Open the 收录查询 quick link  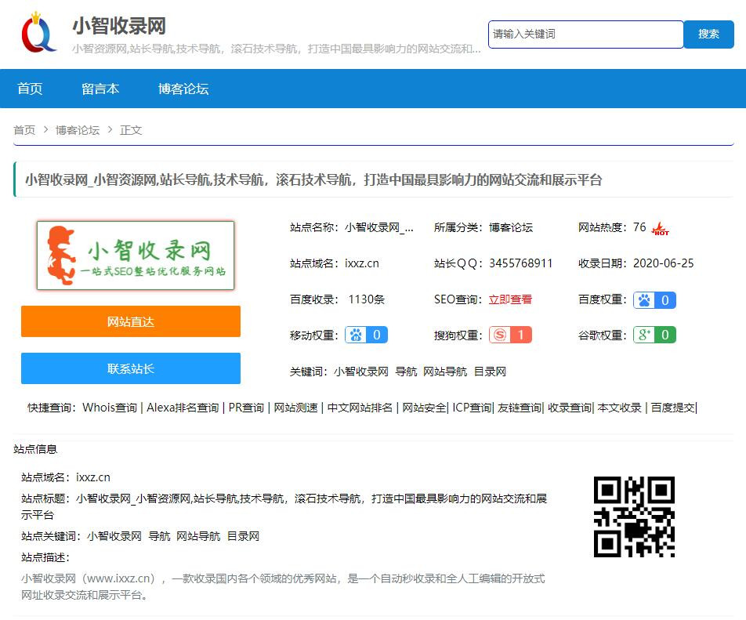(570, 408)
